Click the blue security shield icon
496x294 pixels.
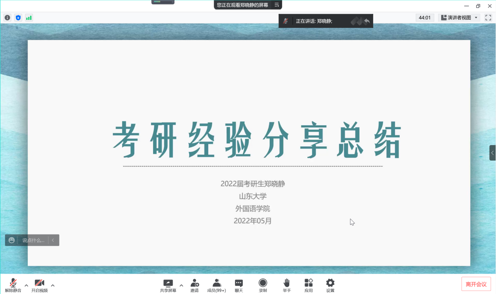coord(18,18)
